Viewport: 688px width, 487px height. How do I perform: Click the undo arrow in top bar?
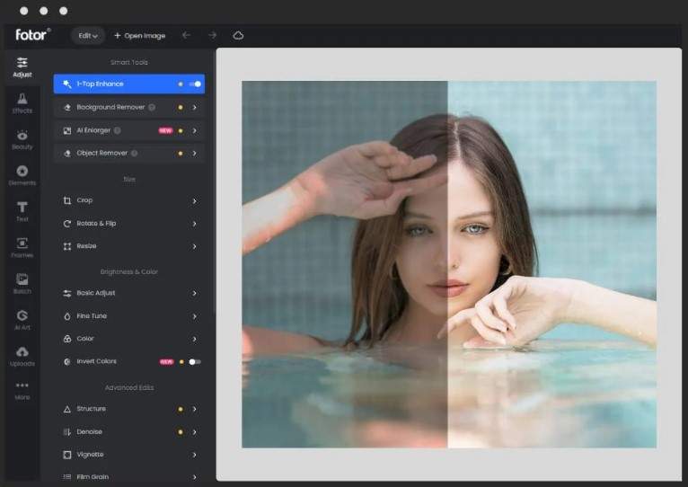point(186,36)
